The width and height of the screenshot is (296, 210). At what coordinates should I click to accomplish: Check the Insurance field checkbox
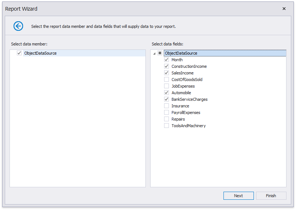click(167, 106)
